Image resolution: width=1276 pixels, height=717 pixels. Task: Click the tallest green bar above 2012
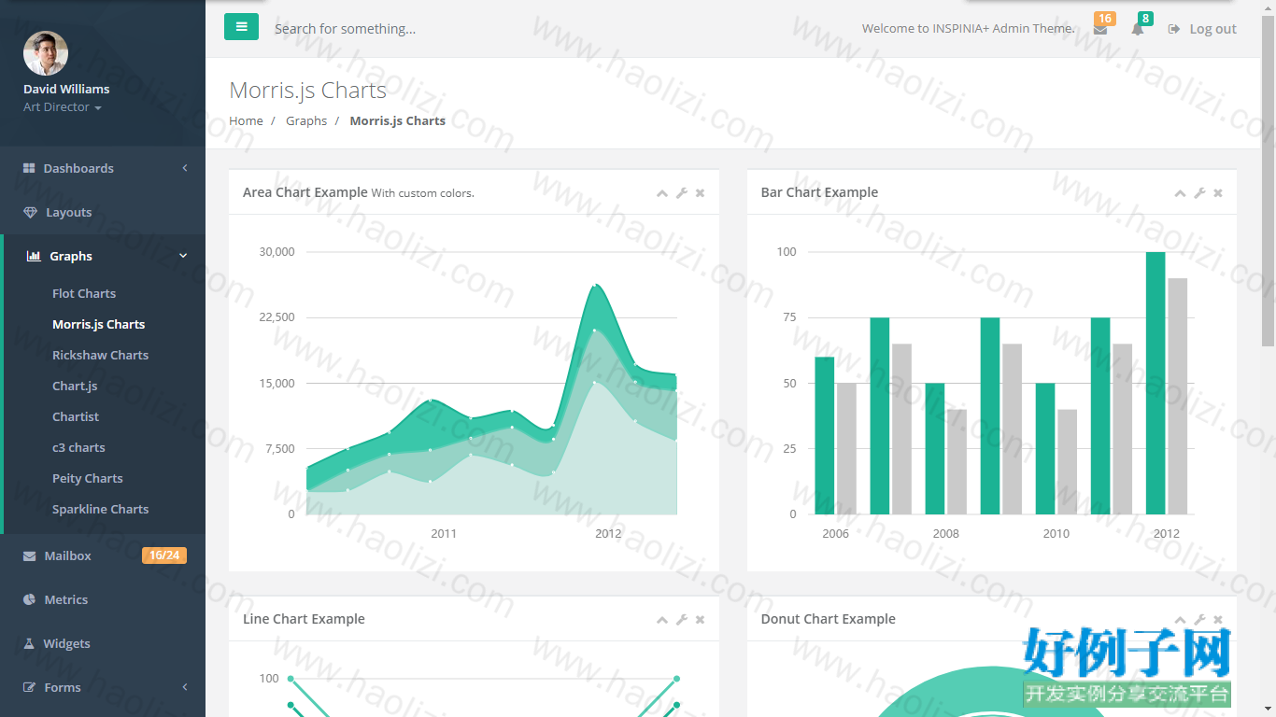pos(1155,383)
